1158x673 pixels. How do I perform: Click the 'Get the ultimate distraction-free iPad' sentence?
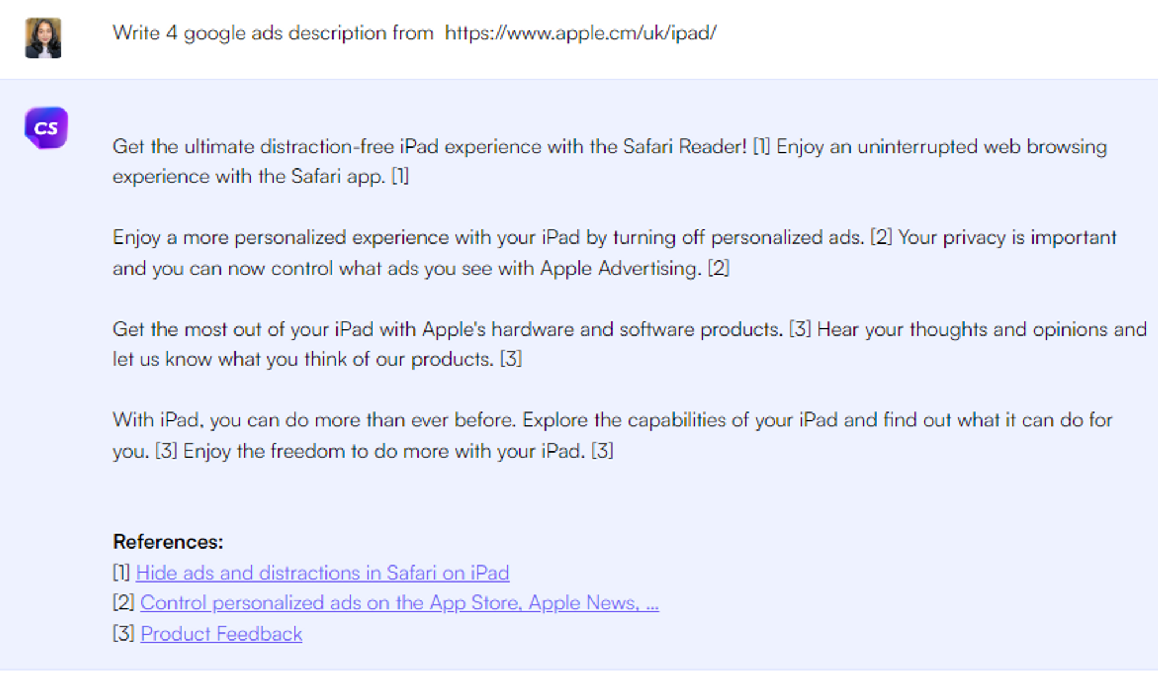coord(428,146)
